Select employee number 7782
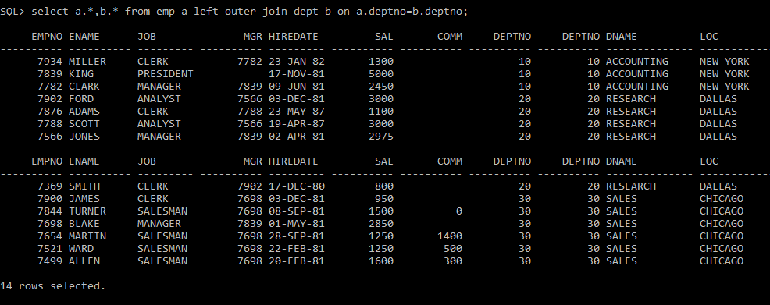The width and height of the screenshot is (770, 305). tap(50, 87)
